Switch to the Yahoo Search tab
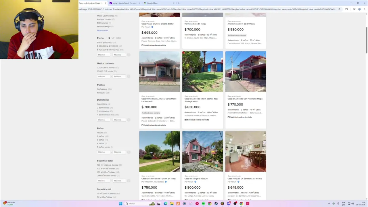368x207 pixels. tap(125, 3)
